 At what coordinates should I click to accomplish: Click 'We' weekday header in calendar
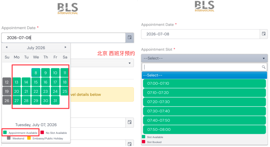(36, 57)
